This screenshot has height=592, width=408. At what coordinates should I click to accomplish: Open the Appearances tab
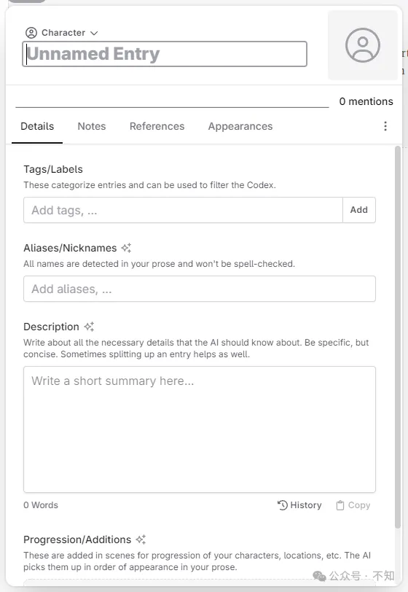[x=240, y=126]
